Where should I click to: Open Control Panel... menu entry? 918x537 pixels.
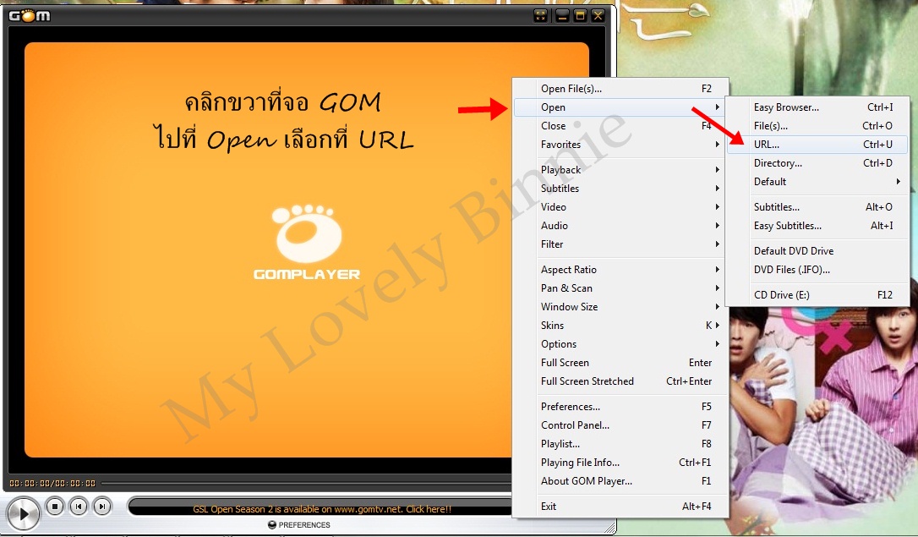coord(620,425)
